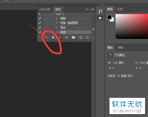Switch to the 颜色 tab

[110, 9]
